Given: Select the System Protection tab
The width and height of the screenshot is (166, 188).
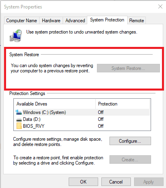Looking at the screenshot, I should (x=107, y=20).
